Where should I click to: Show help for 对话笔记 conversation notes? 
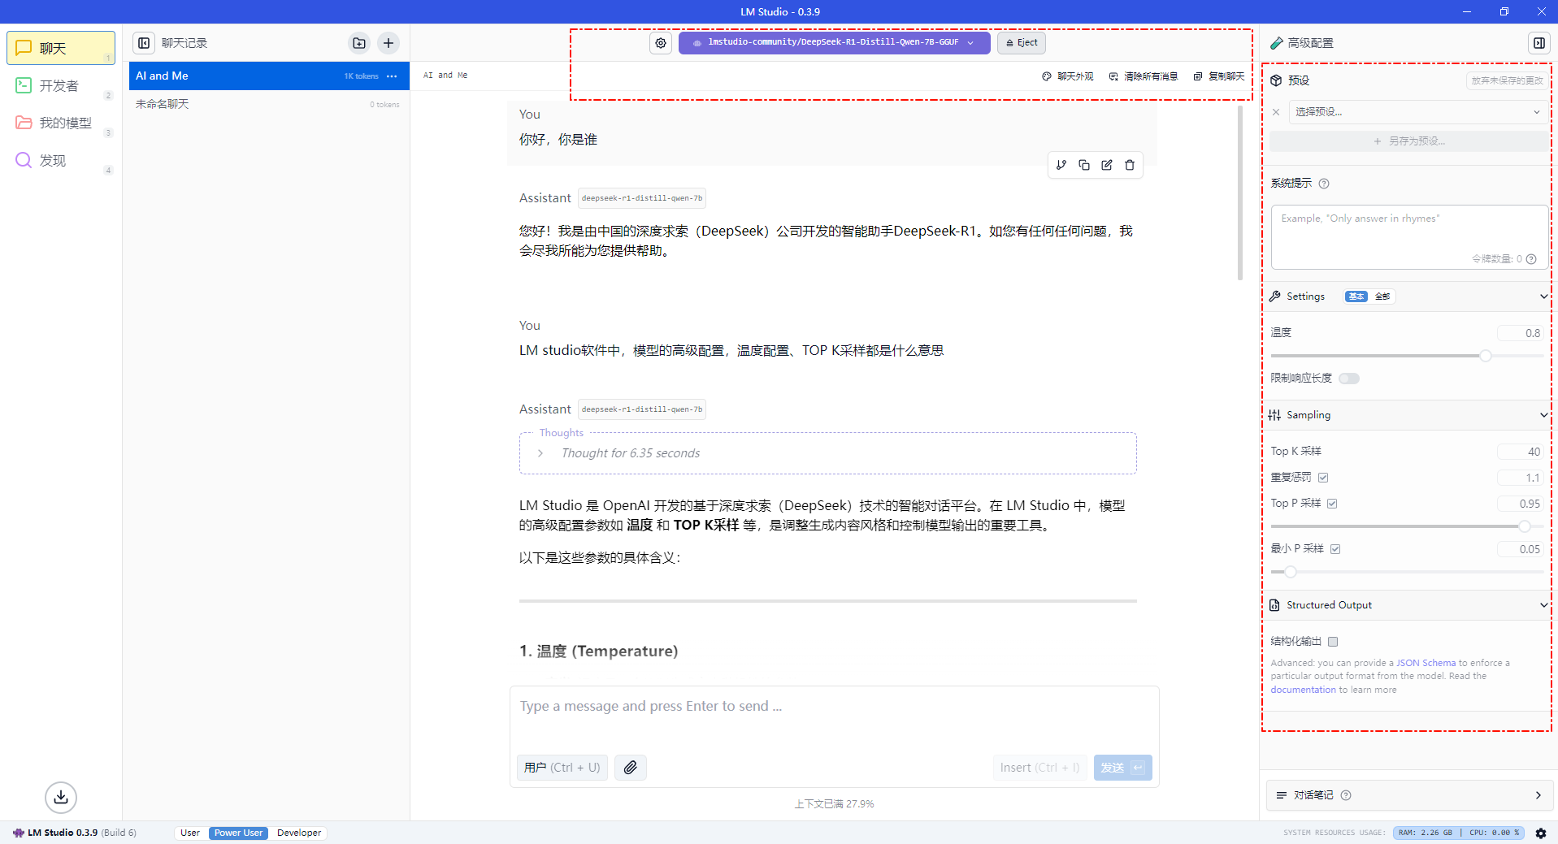pyautogui.click(x=1346, y=795)
